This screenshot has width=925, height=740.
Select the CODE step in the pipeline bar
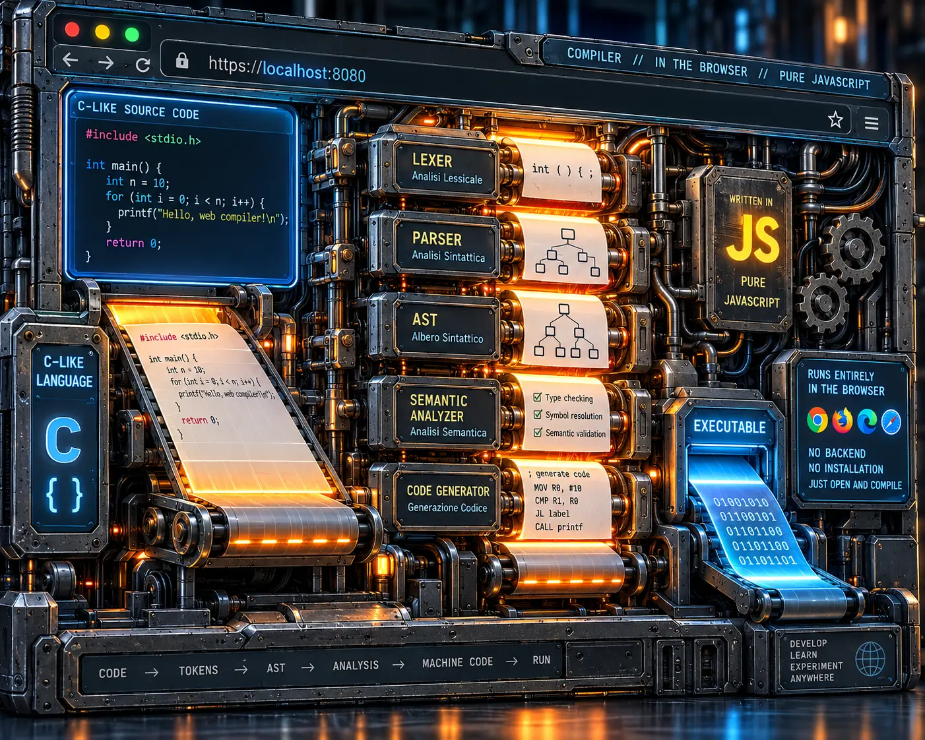click(113, 673)
